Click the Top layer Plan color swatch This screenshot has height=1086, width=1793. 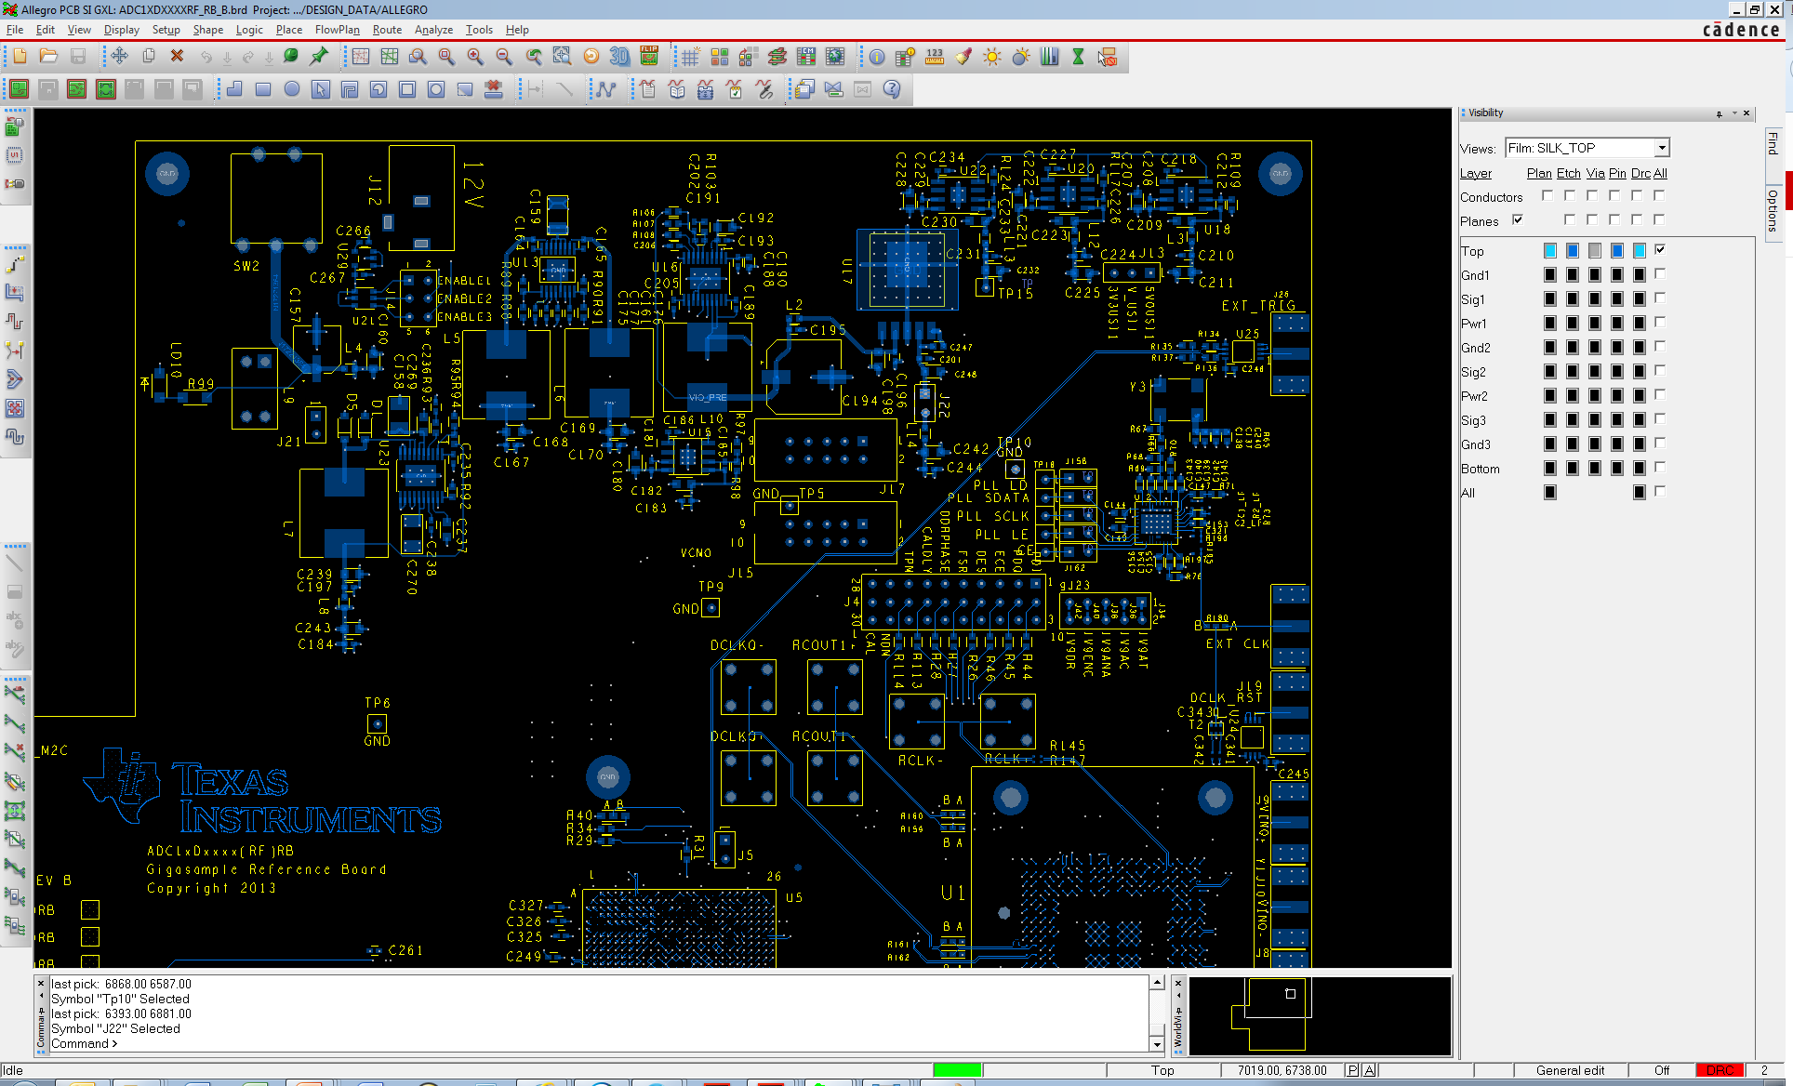pyautogui.click(x=1549, y=250)
